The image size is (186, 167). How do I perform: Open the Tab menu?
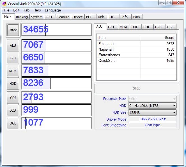(x=26, y=10)
